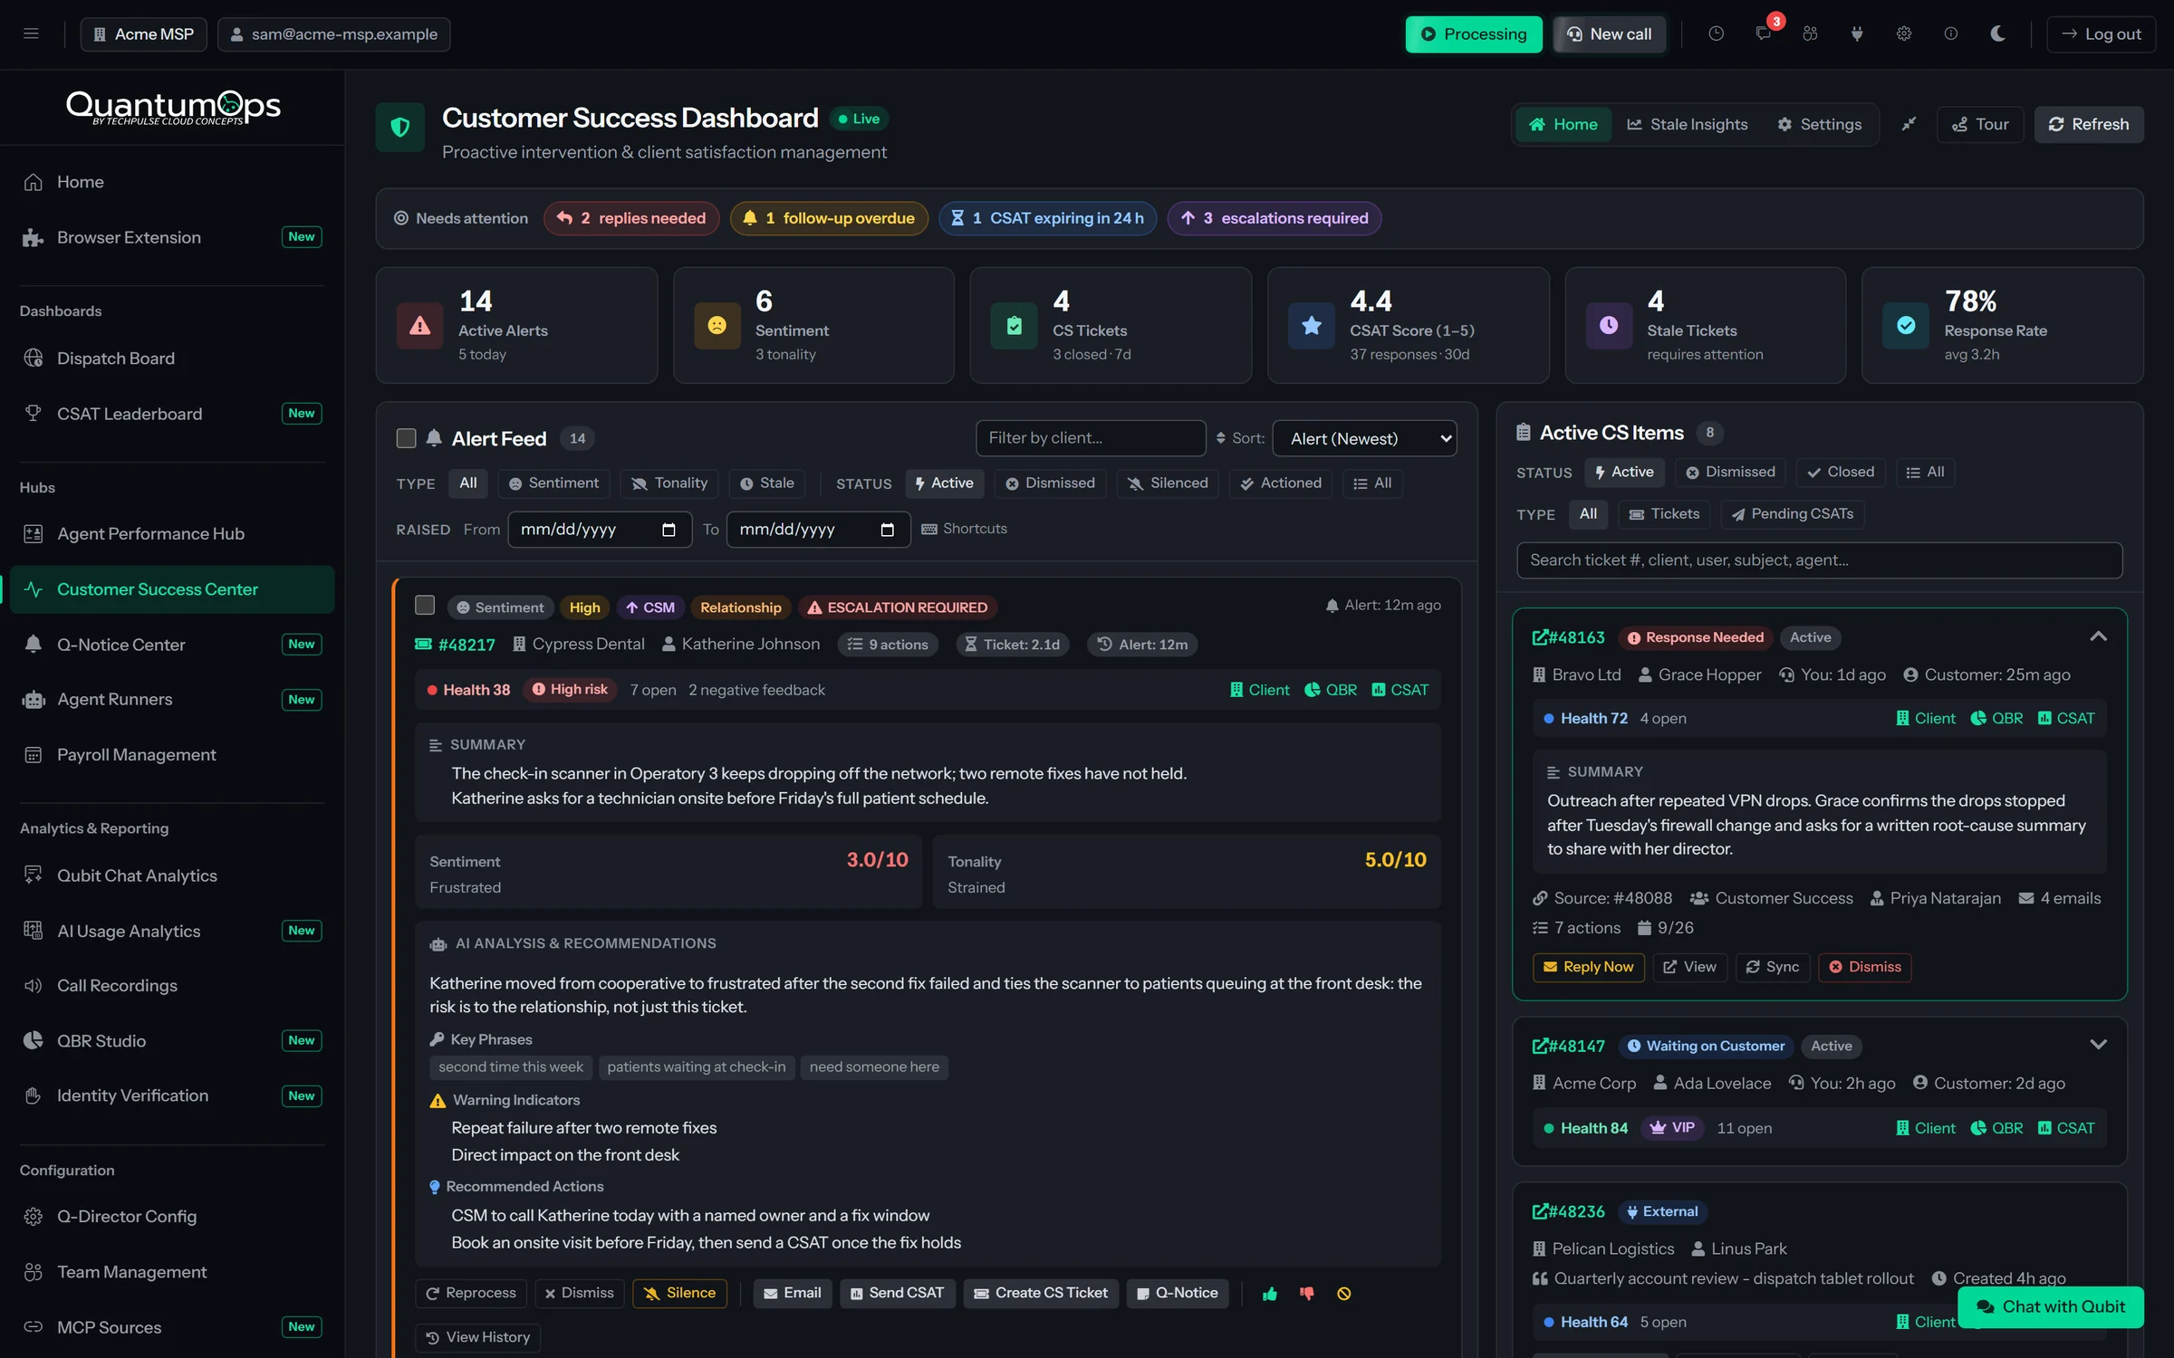Filter alert type by Sentiment
The height and width of the screenshot is (1358, 2174).
click(553, 483)
